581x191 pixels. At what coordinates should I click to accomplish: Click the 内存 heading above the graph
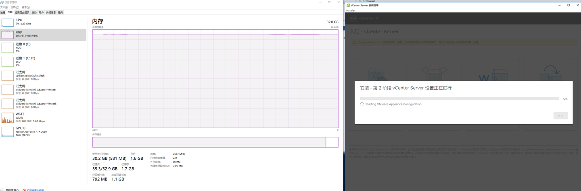click(98, 22)
